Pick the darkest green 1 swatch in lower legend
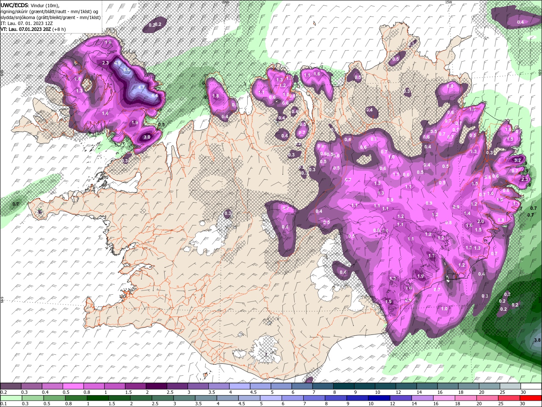 pyautogui.click(x=97, y=398)
